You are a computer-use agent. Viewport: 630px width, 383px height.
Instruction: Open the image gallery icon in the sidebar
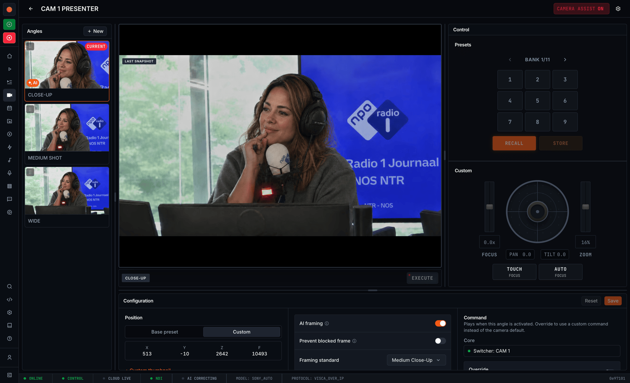point(10,121)
